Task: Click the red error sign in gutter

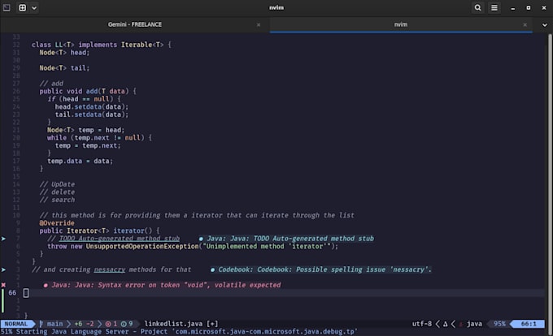Action: click(x=3, y=285)
